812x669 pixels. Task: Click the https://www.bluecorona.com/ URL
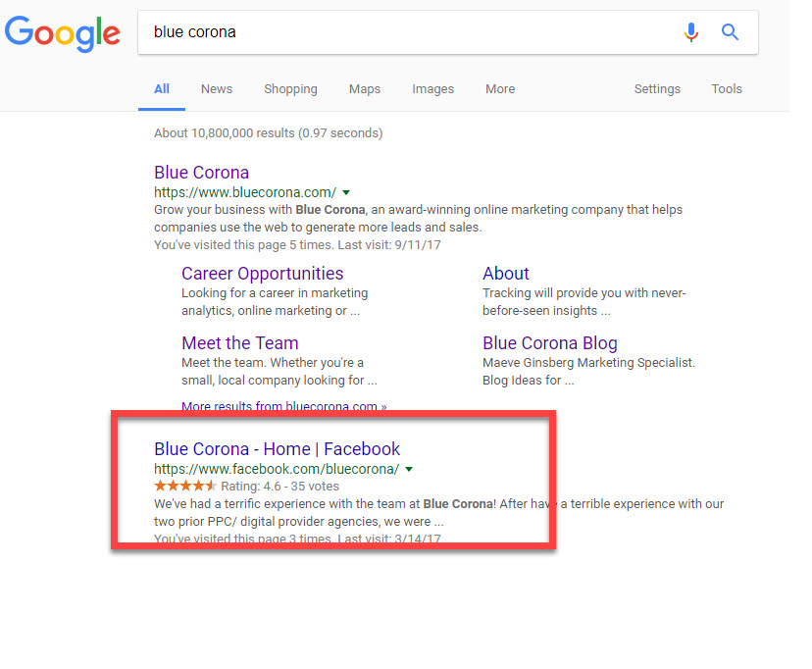(245, 192)
